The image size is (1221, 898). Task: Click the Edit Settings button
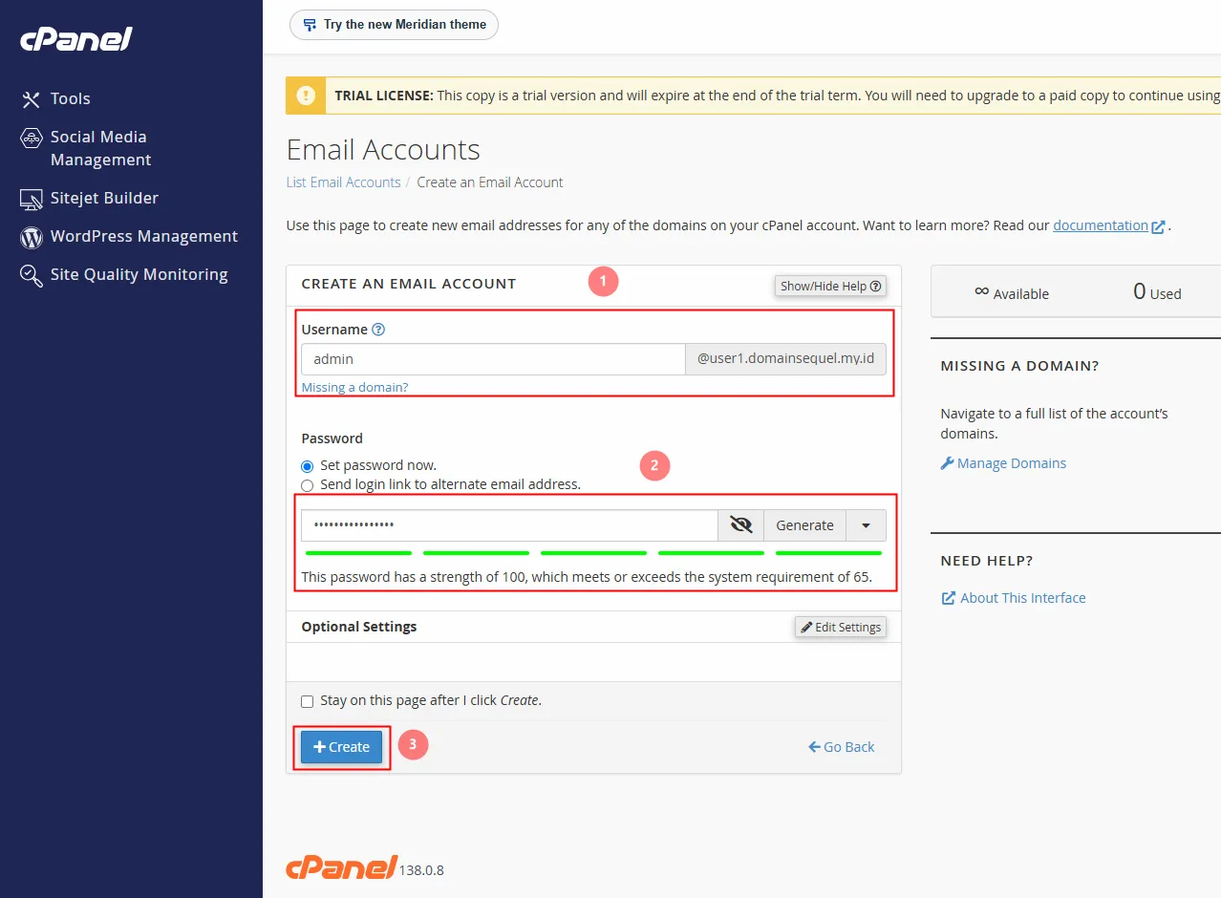click(x=841, y=627)
